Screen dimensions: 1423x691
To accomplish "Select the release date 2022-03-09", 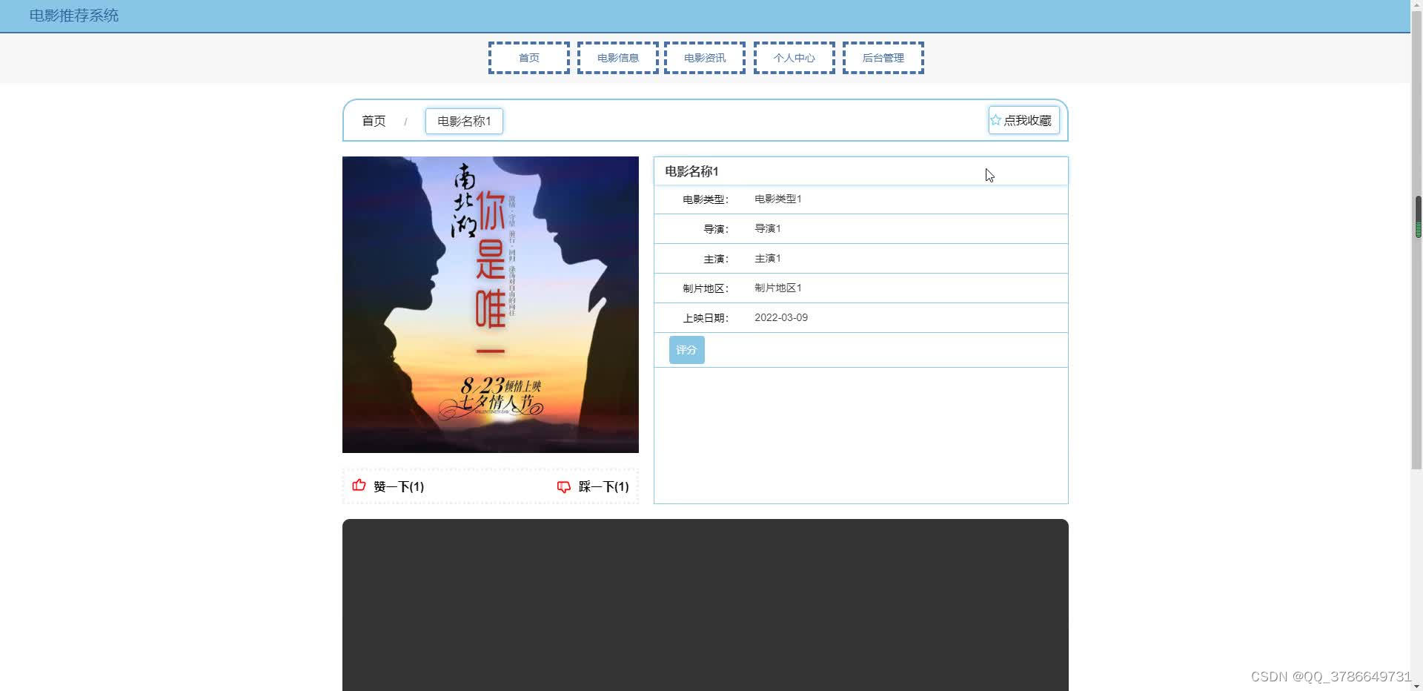I will click(x=781, y=317).
